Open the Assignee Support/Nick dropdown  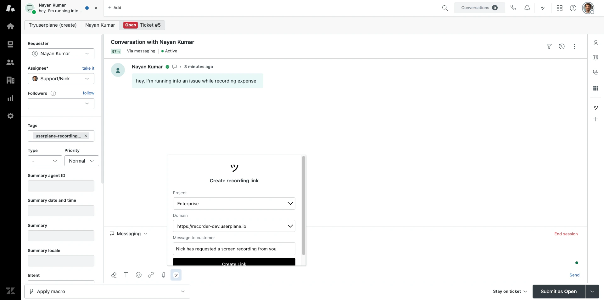(x=61, y=79)
